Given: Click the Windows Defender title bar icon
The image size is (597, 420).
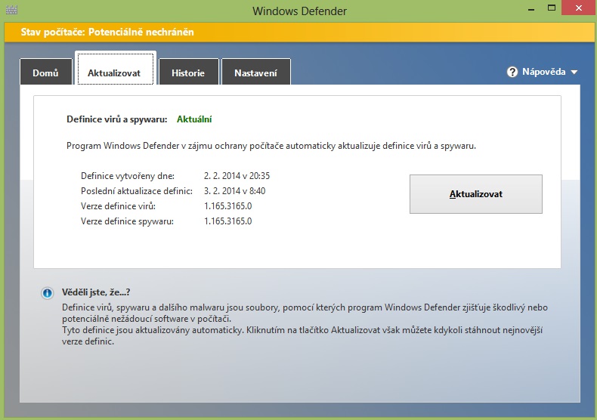Looking at the screenshot, I should click(x=12, y=10).
